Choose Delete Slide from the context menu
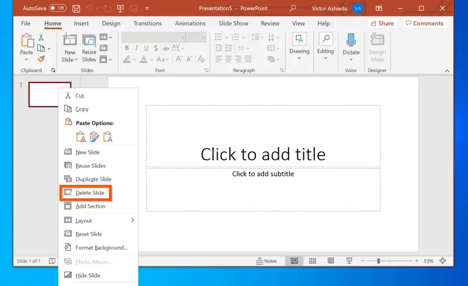Viewport: 468px width, 286px height. click(x=90, y=193)
